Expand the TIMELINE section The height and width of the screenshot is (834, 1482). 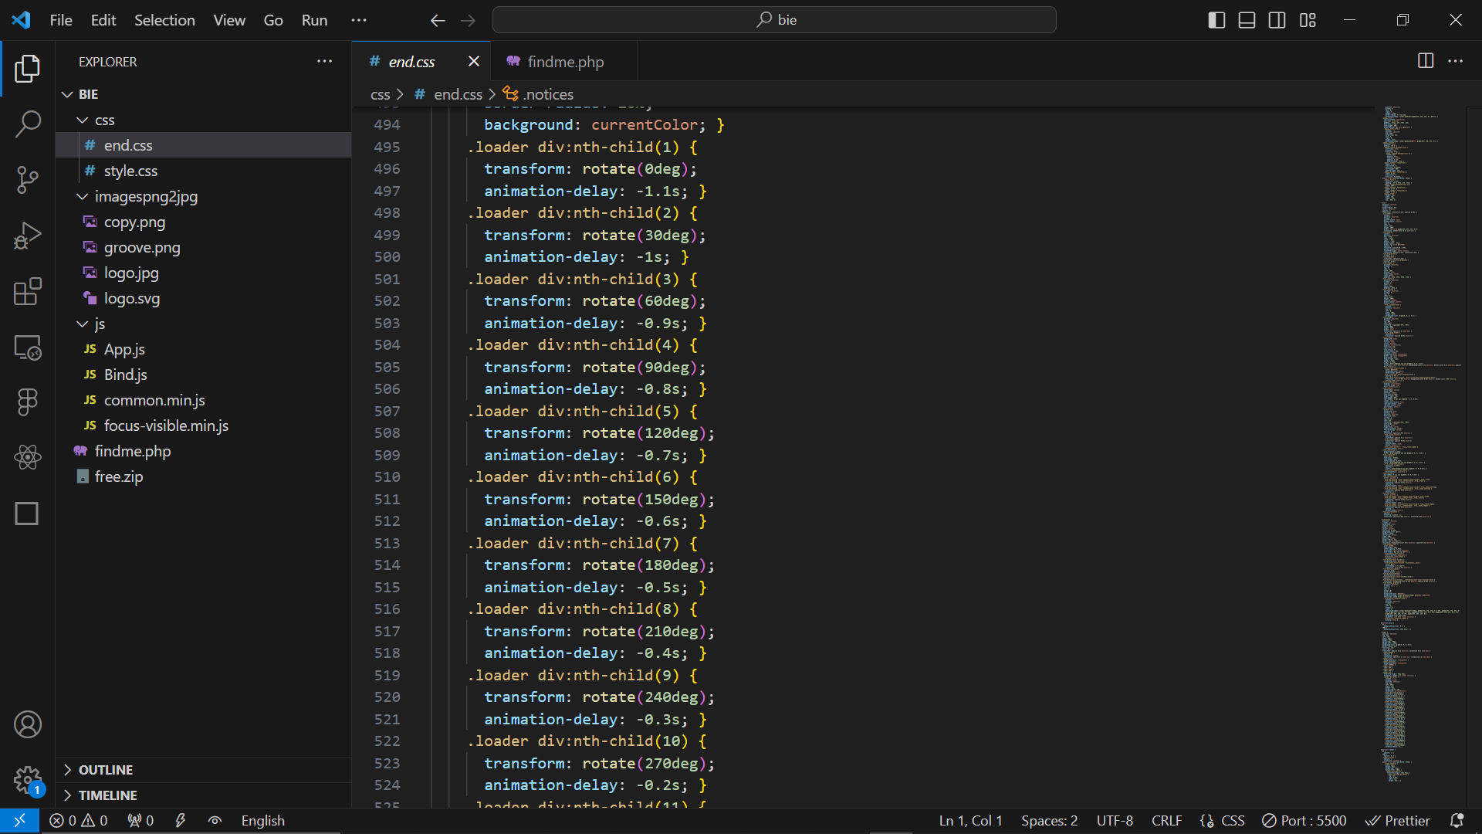[x=107, y=795]
